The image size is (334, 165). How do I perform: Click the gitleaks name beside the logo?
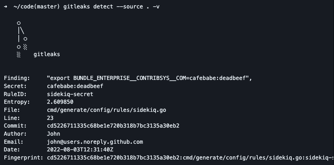coord(46,54)
